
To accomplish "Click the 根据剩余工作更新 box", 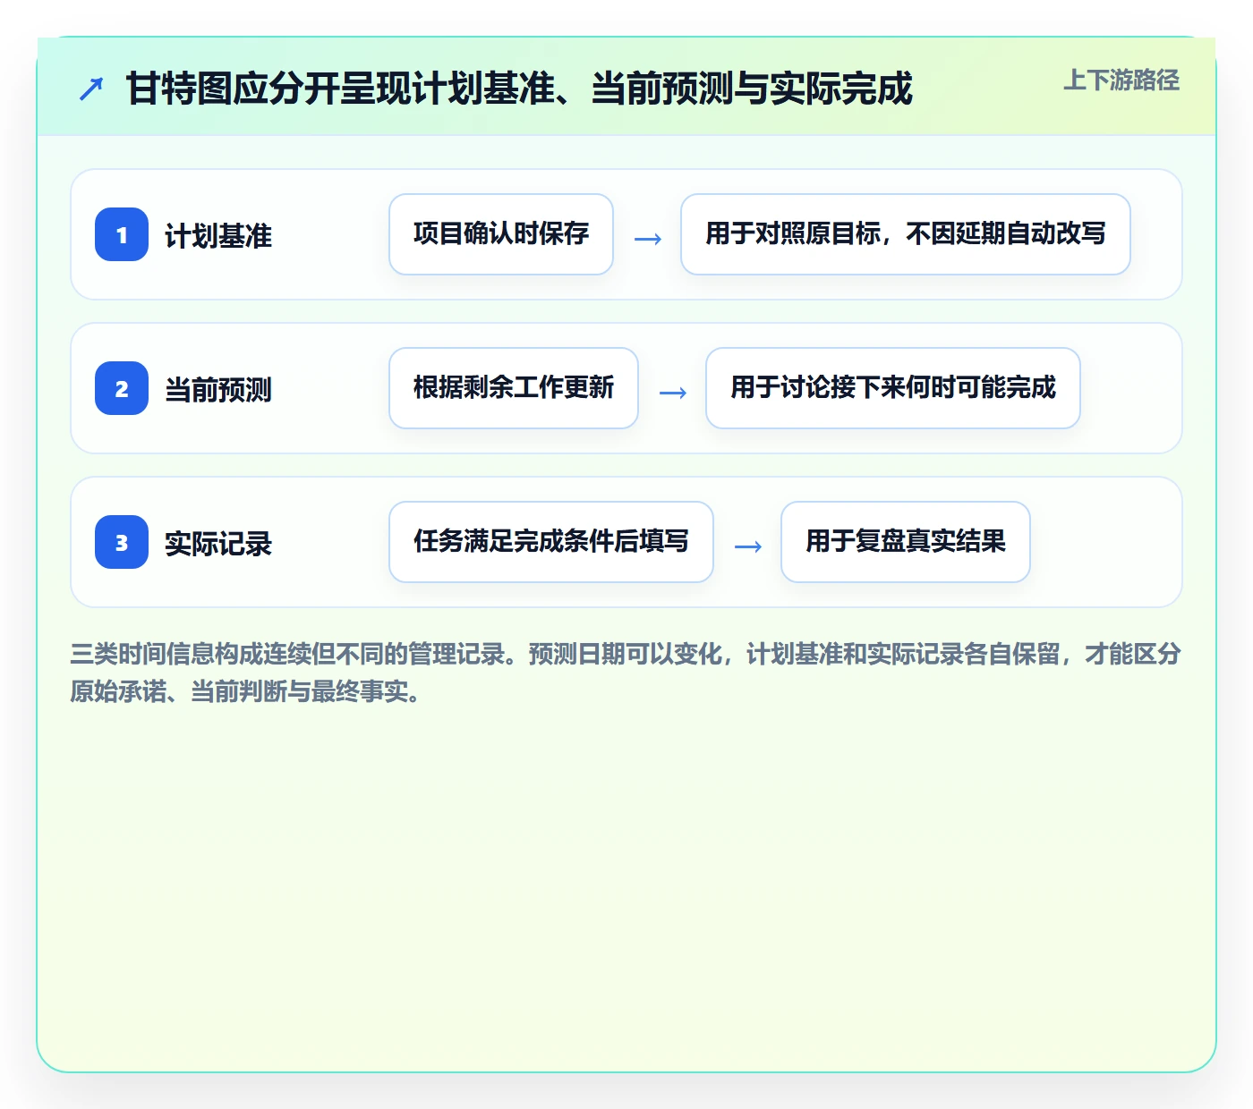I will point(514,388).
